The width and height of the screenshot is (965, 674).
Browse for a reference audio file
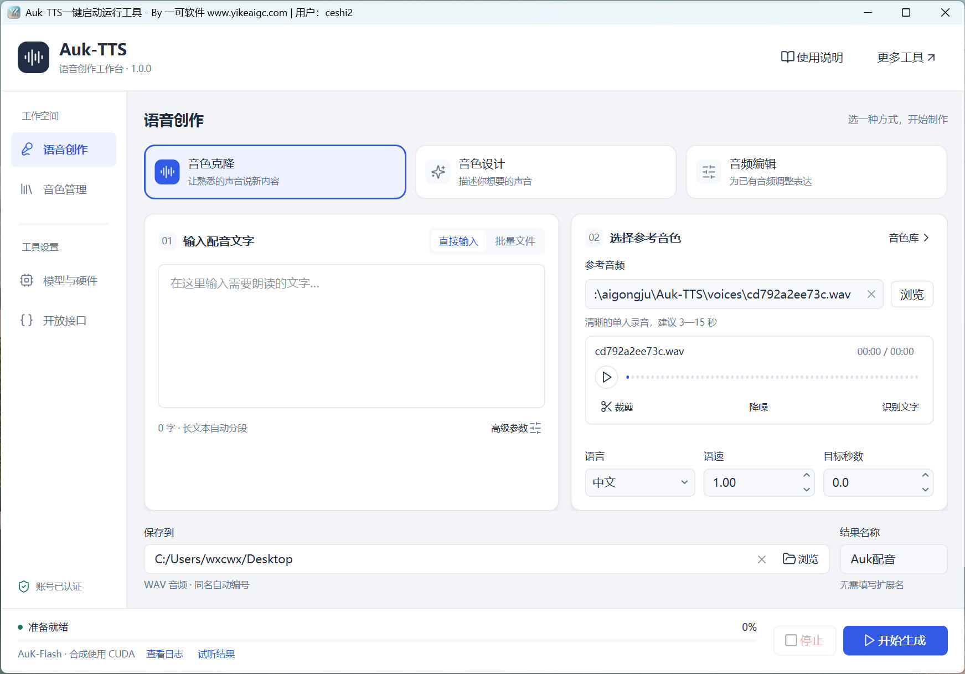[912, 294]
